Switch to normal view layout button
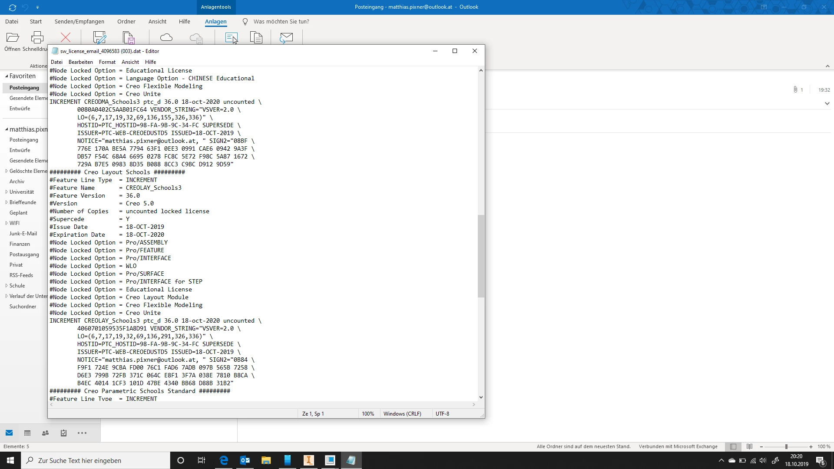This screenshot has height=469, width=834. (733, 446)
